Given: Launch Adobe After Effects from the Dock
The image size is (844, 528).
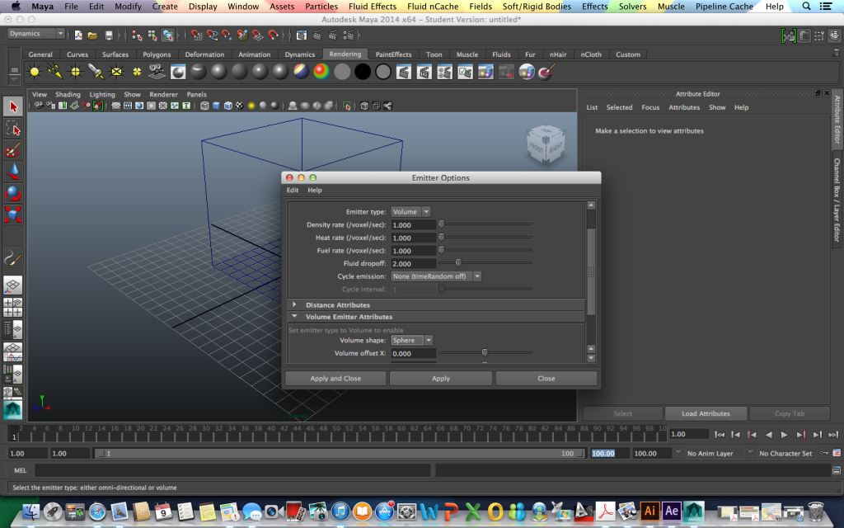Looking at the screenshot, I should [x=671, y=511].
